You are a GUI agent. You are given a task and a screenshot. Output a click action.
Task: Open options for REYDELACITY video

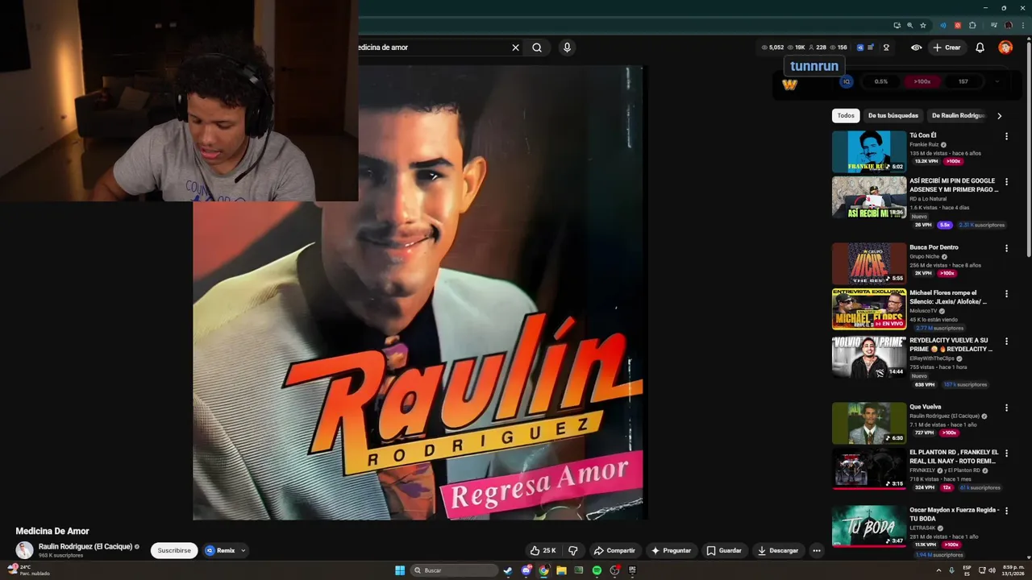[1006, 342]
